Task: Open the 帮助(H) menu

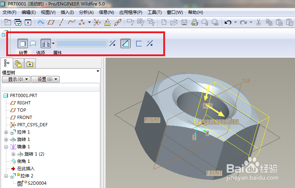Action: click(x=195, y=12)
